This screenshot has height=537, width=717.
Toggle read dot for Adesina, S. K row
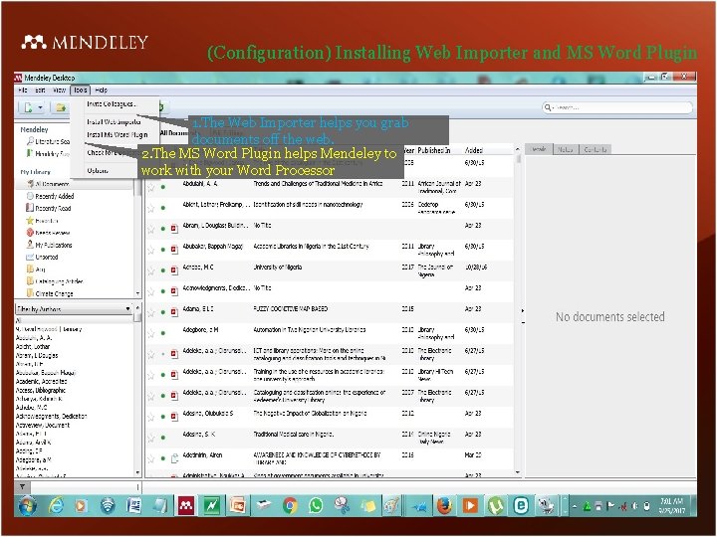(x=163, y=438)
